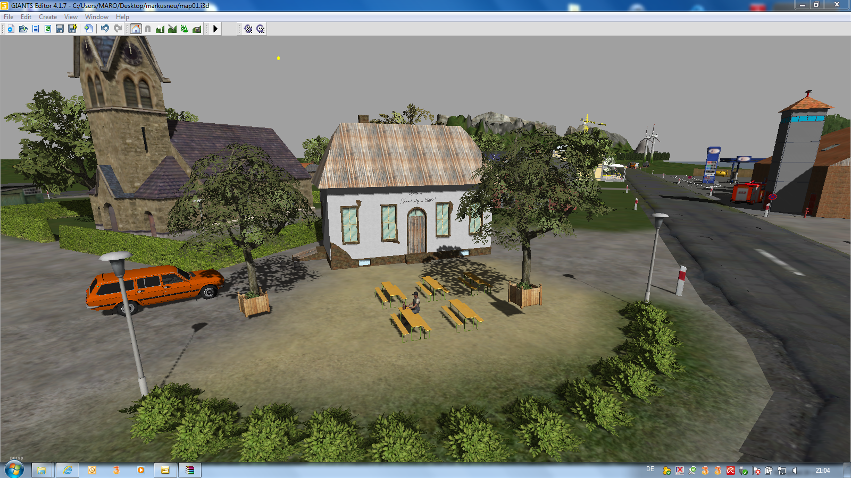Open a file with the folder icon
This screenshot has height=478, width=851.
tap(23, 29)
